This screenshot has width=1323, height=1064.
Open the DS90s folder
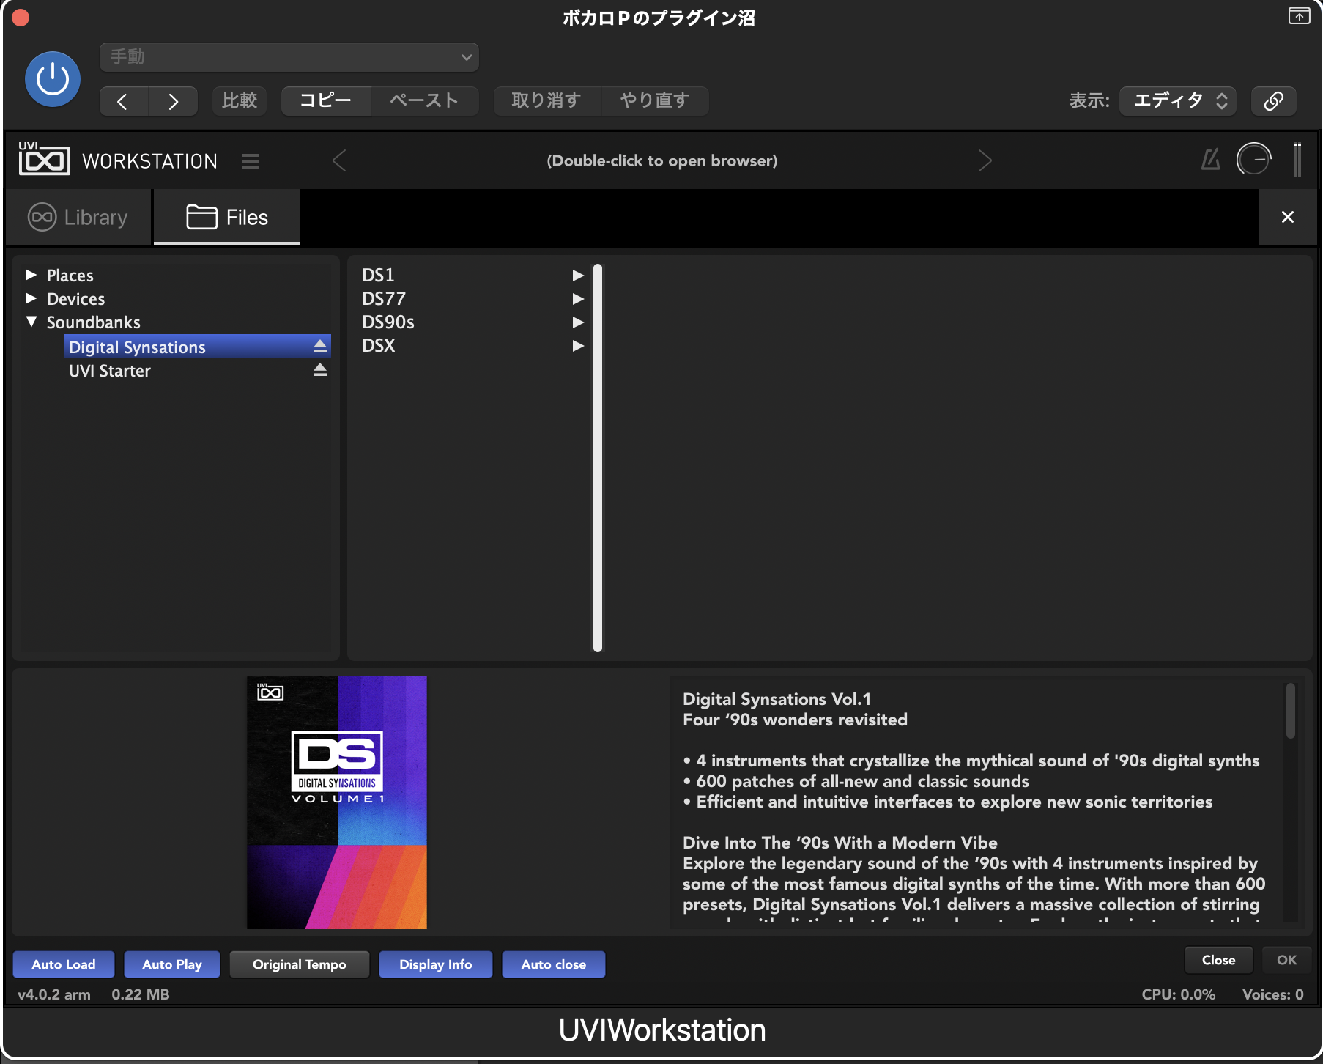click(x=472, y=322)
